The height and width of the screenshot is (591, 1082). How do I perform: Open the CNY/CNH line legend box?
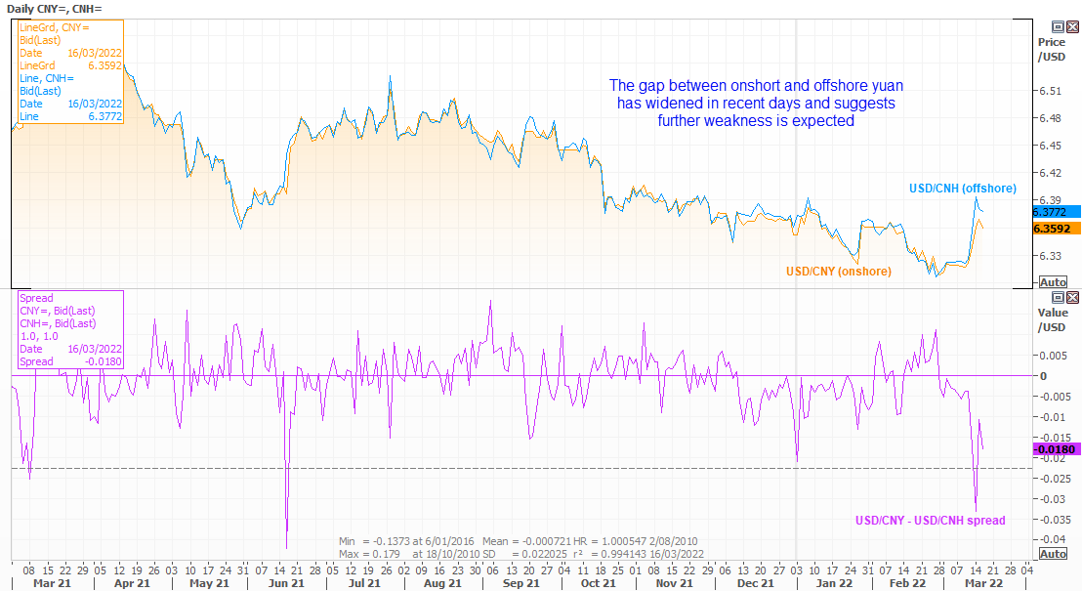pyautogui.click(x=67, y=71)
